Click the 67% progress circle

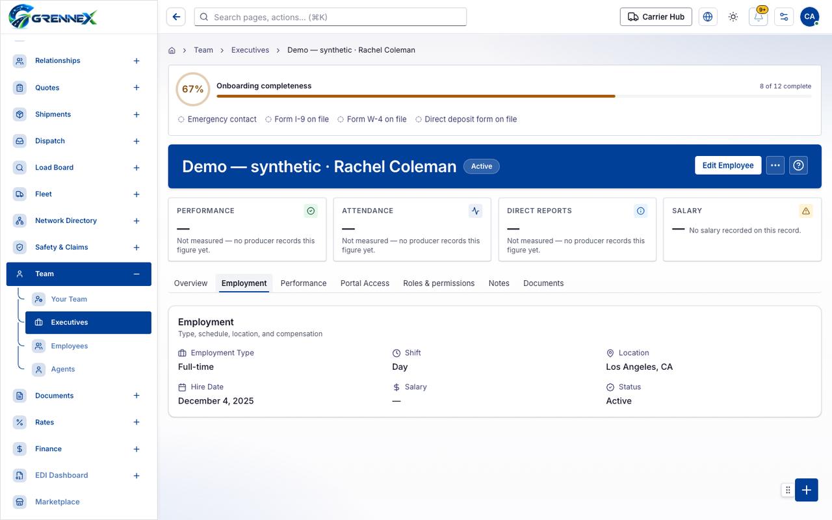tap(192, 89)
